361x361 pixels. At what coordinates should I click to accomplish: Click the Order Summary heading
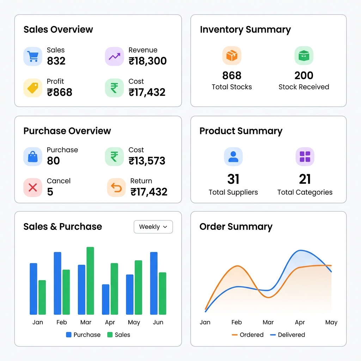point(236,227)
